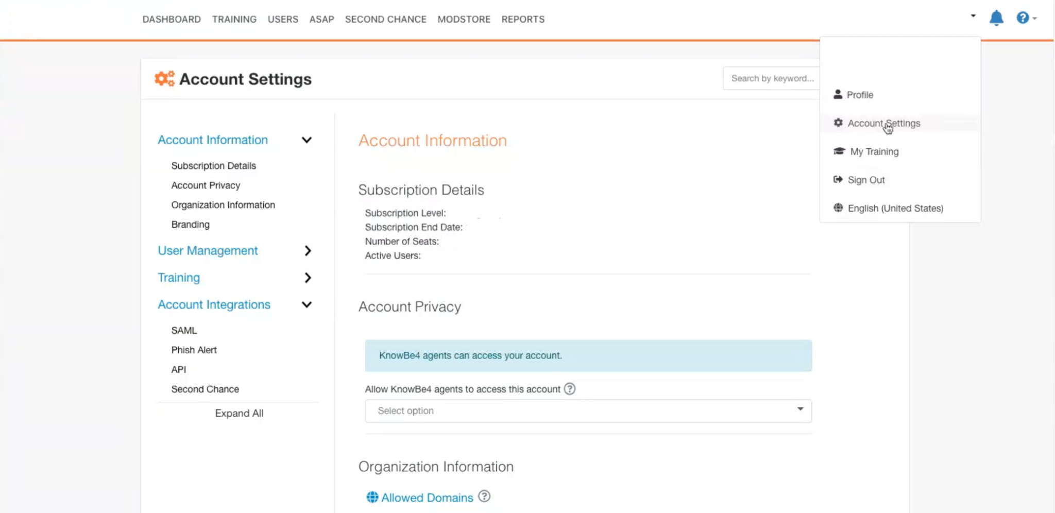Screen dimensions: 1055x513
Task: Click Account Integrations sidebar heading
Action: click(214, 304)
